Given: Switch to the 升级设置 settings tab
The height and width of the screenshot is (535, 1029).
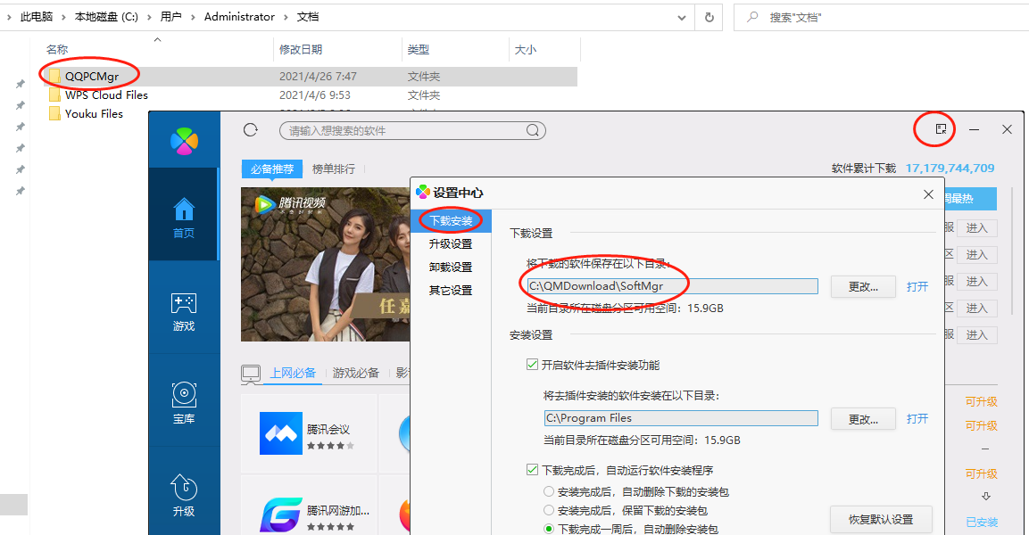Looking at the screenshot, I should [x=451, y=244].
